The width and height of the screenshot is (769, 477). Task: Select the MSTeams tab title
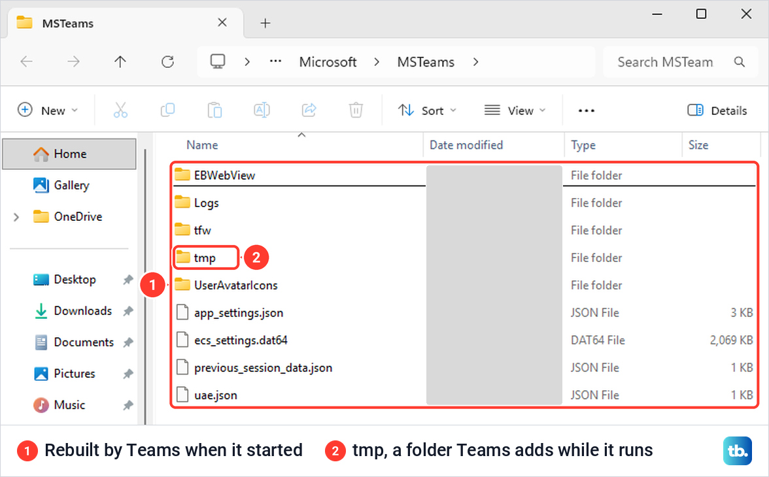pyautogui.click(x=68, y=23)
